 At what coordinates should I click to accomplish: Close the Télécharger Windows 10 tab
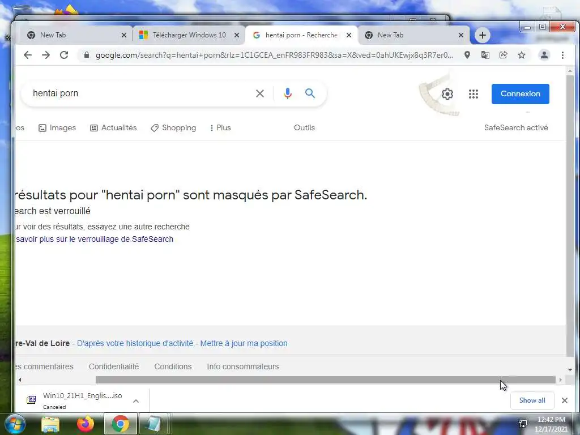(x=237, y=35)
